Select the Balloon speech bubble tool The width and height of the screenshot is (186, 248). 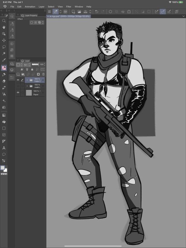4,154
